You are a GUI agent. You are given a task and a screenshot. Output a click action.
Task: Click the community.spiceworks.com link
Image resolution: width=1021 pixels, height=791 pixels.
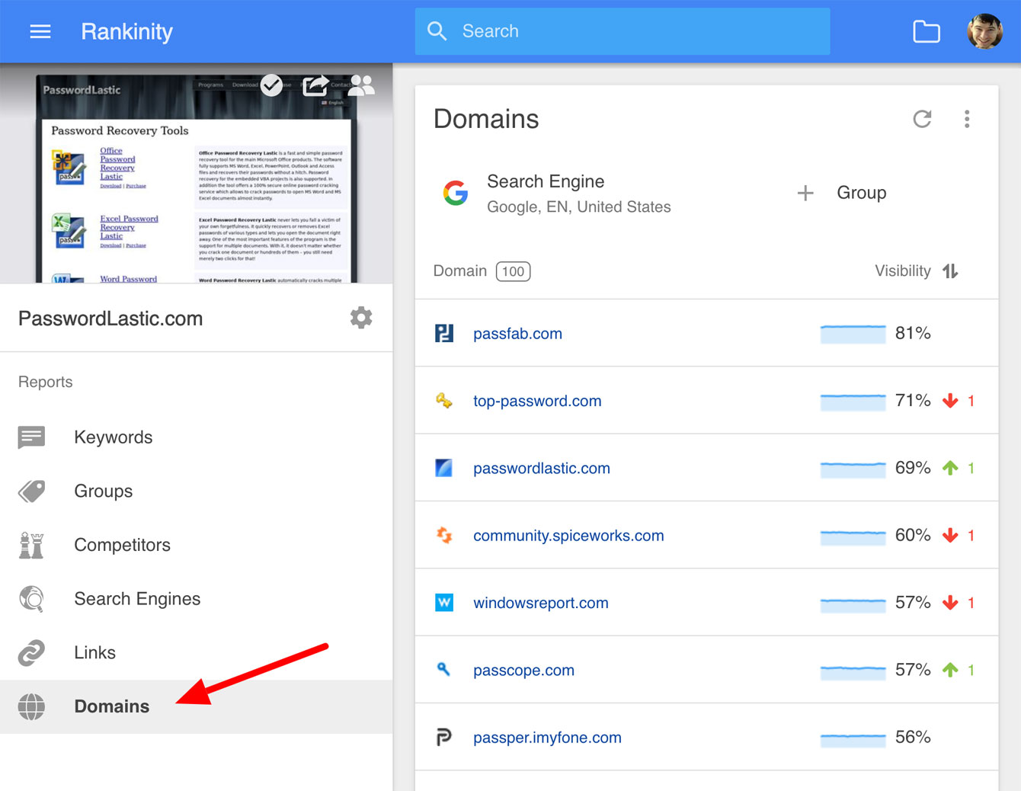point(568,536)
